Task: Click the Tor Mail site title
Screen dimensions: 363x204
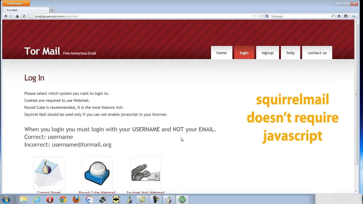Action: [42, 51]
